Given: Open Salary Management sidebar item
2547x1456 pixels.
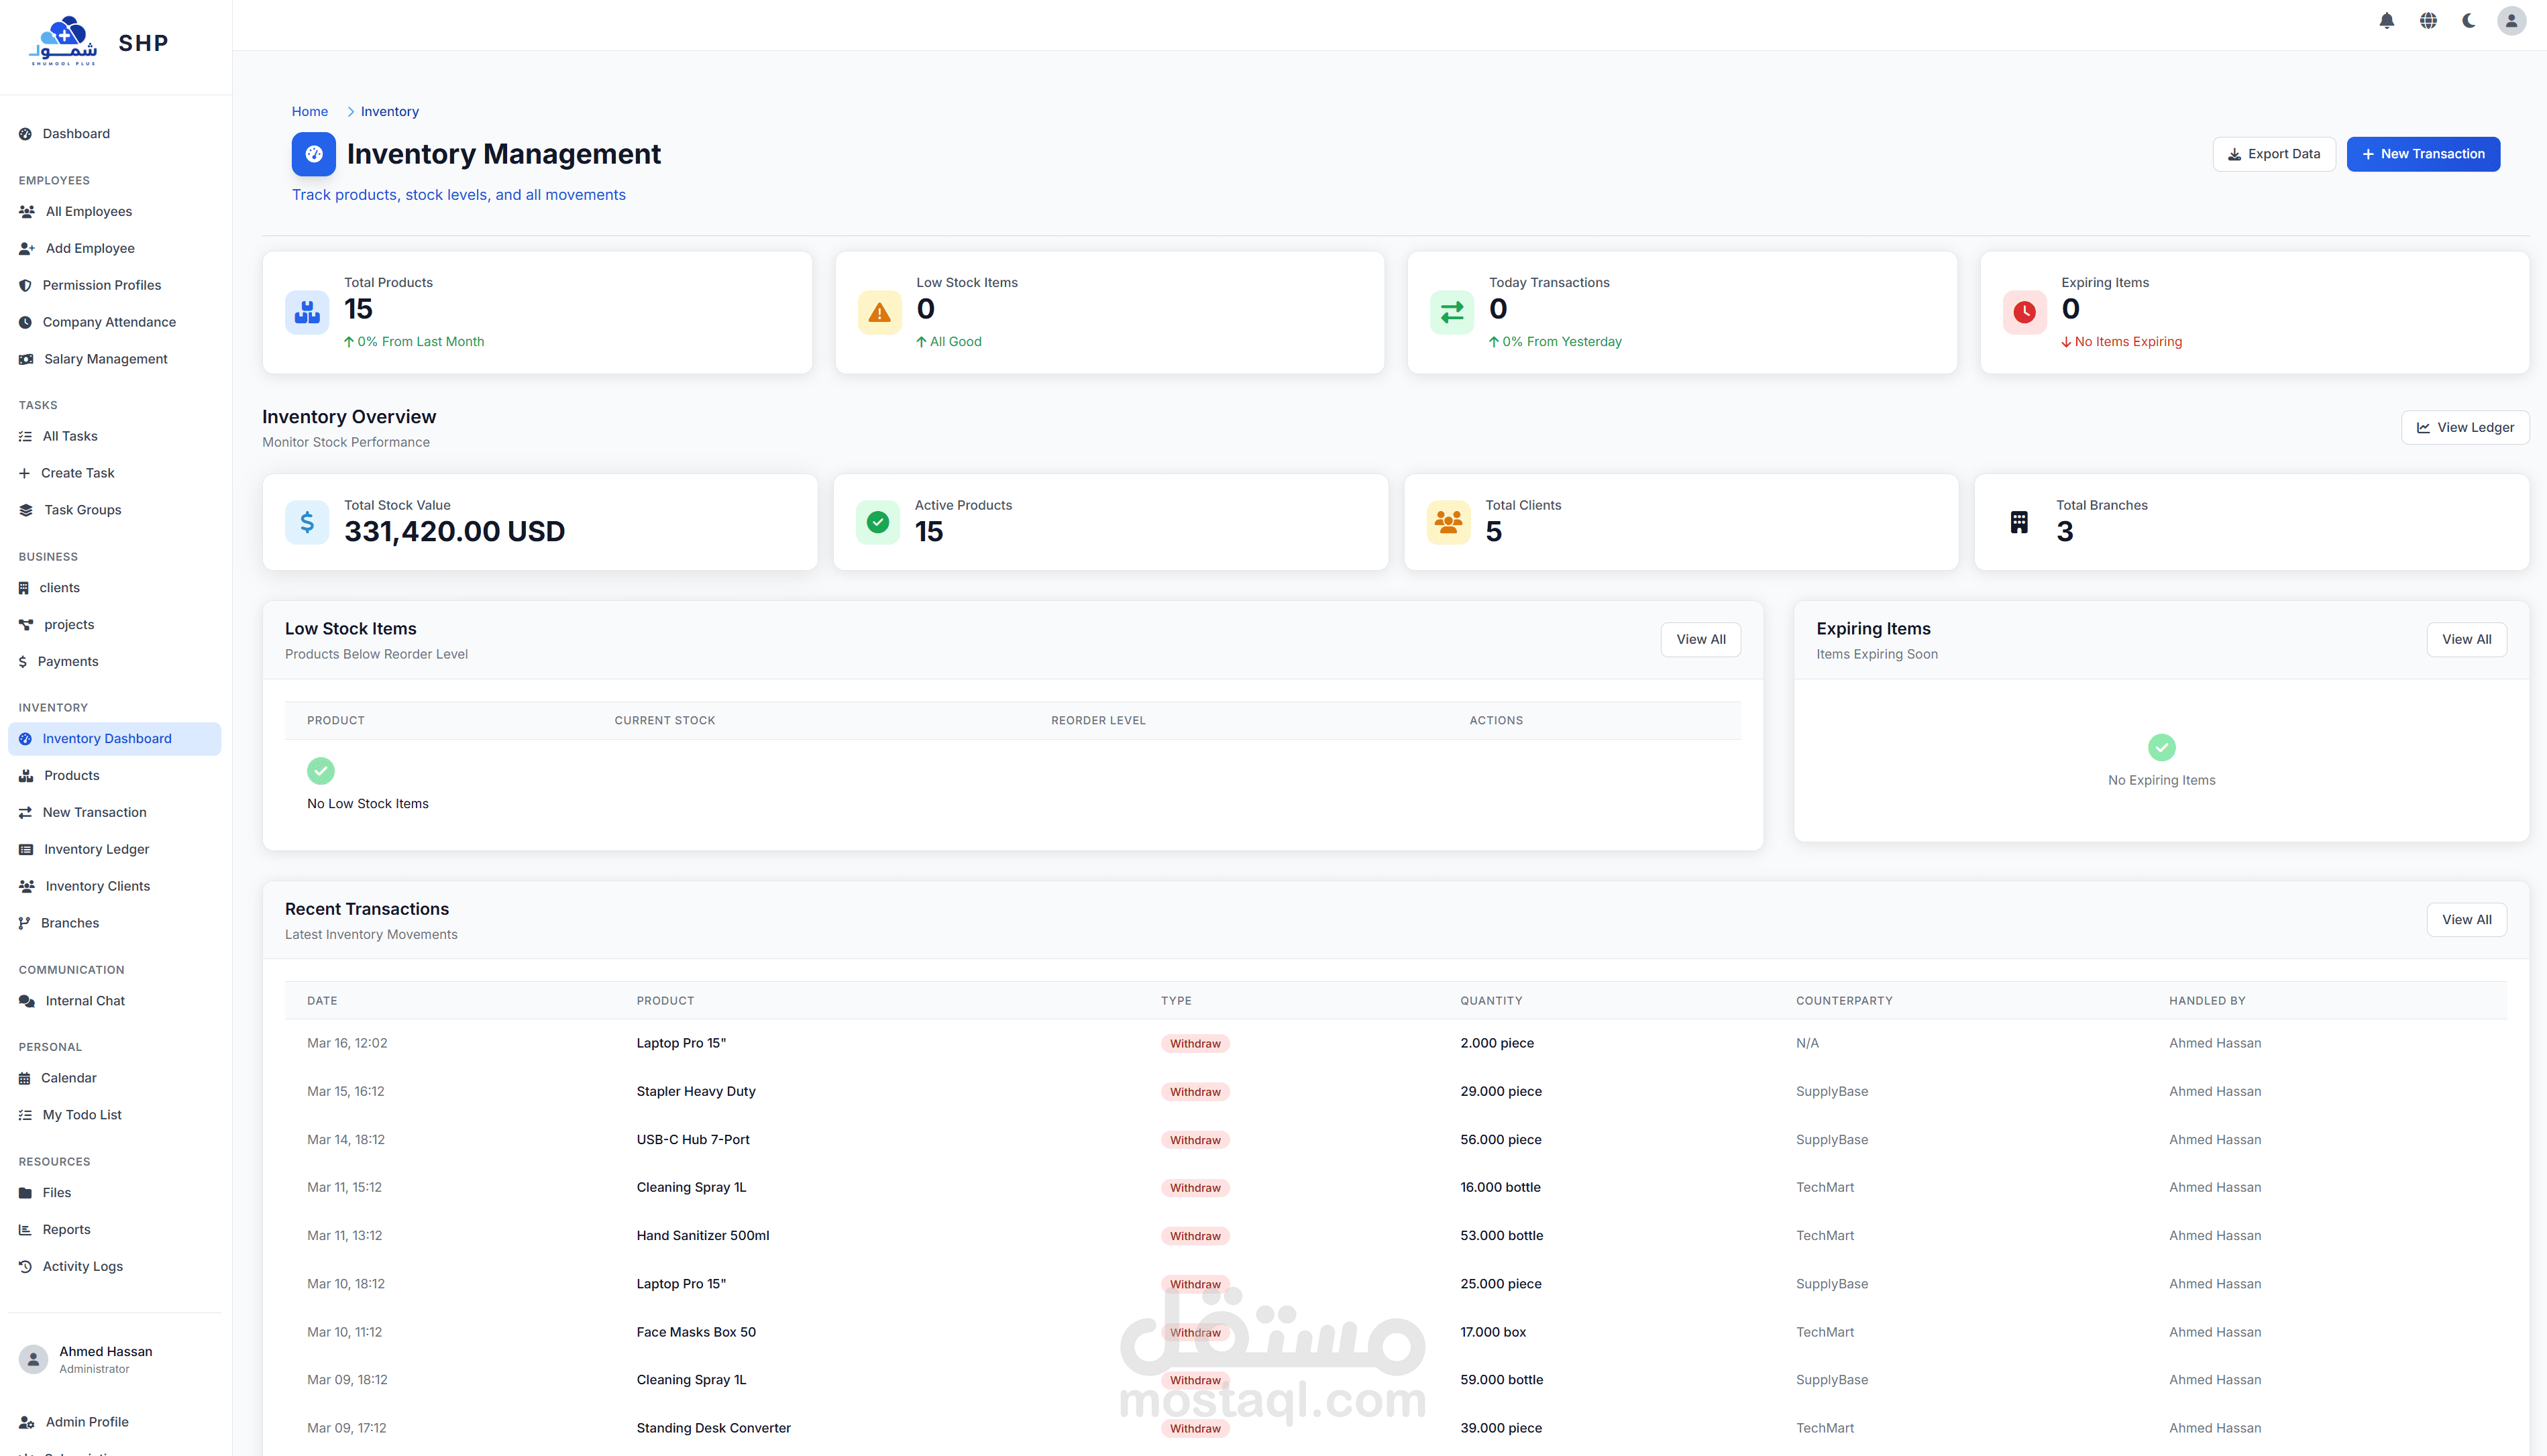Looking at the screenshot, I should click(x=105, y=359).
